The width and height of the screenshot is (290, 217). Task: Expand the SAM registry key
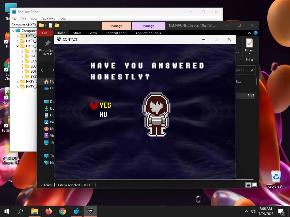(22, 61)
